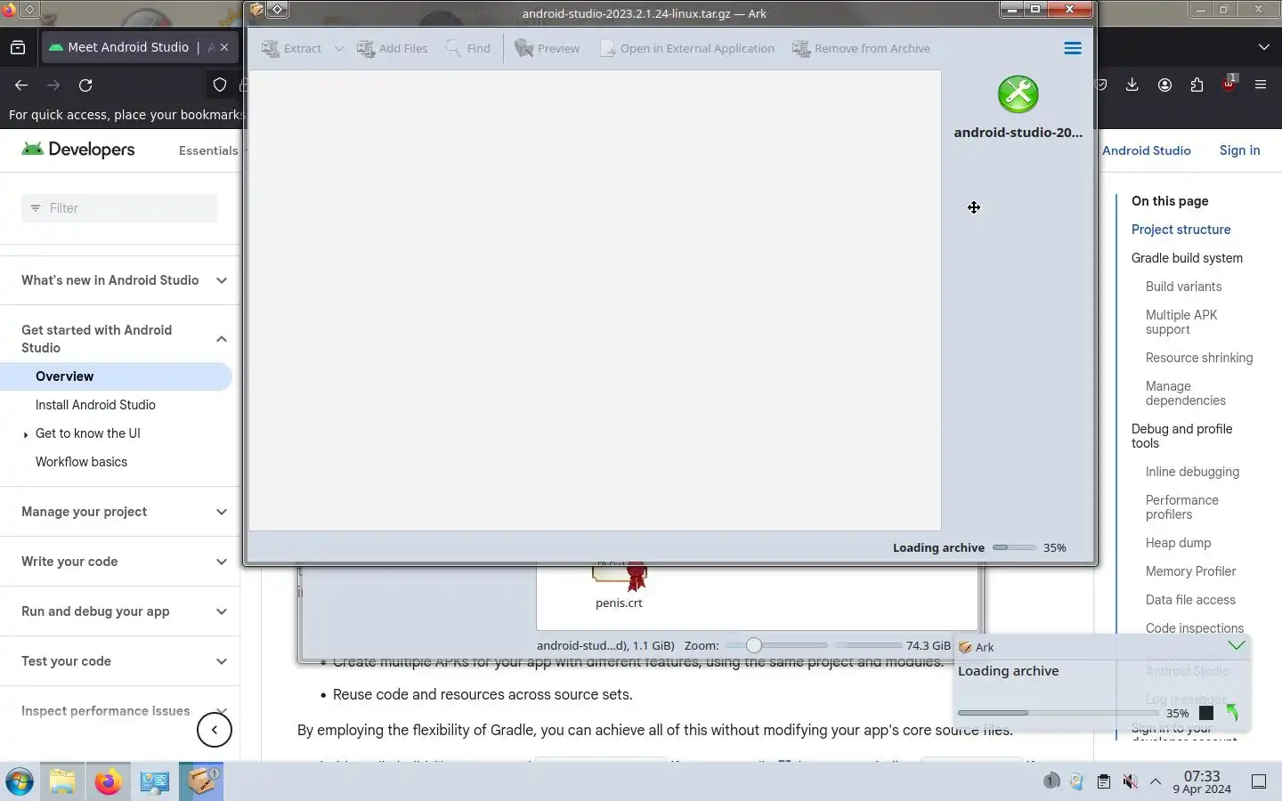
Task: Open the Ark hamburger menu
Action: click(x=1073, y=48)
